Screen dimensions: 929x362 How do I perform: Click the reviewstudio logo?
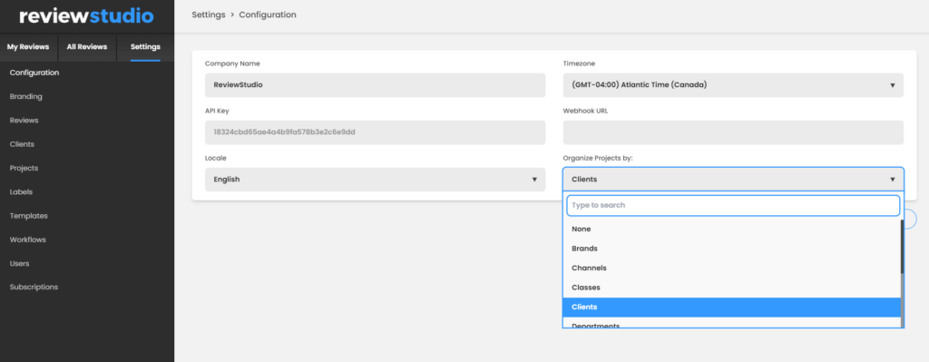pos(86,16)
